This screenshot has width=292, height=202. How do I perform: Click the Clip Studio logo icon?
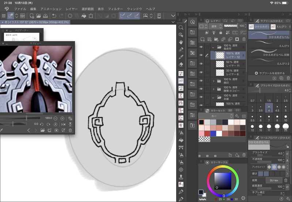pos(7,8)
